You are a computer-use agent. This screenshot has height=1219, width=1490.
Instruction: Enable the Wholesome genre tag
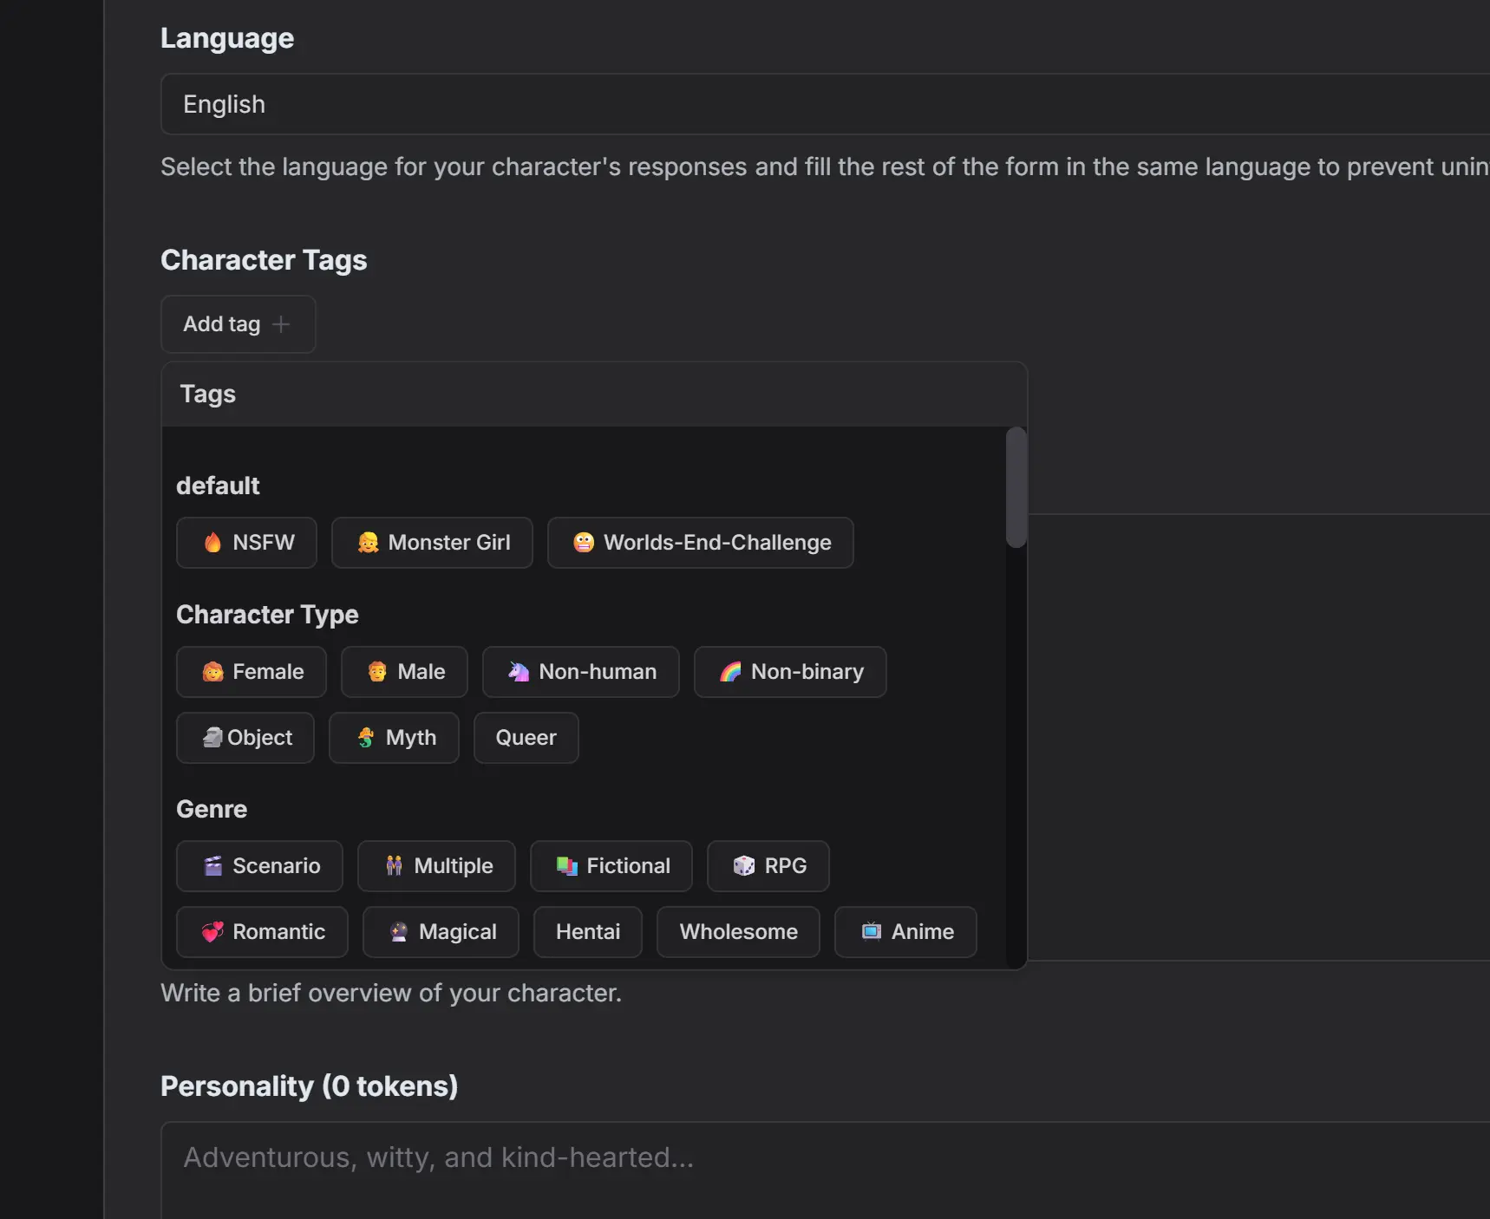(738, 932)
